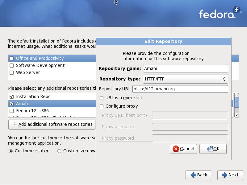This screenshot has width=247, height=185.
Task: Check the Web Server checkbox
Action: pyautogui.click(x=11, y=72)
